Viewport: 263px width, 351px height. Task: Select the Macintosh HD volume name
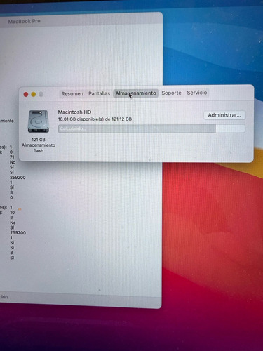(x=74, y=112)
